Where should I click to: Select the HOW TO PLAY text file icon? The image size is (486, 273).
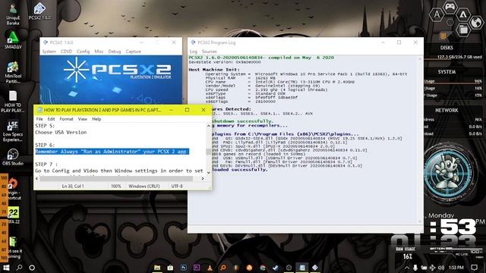tap(13, 102)
